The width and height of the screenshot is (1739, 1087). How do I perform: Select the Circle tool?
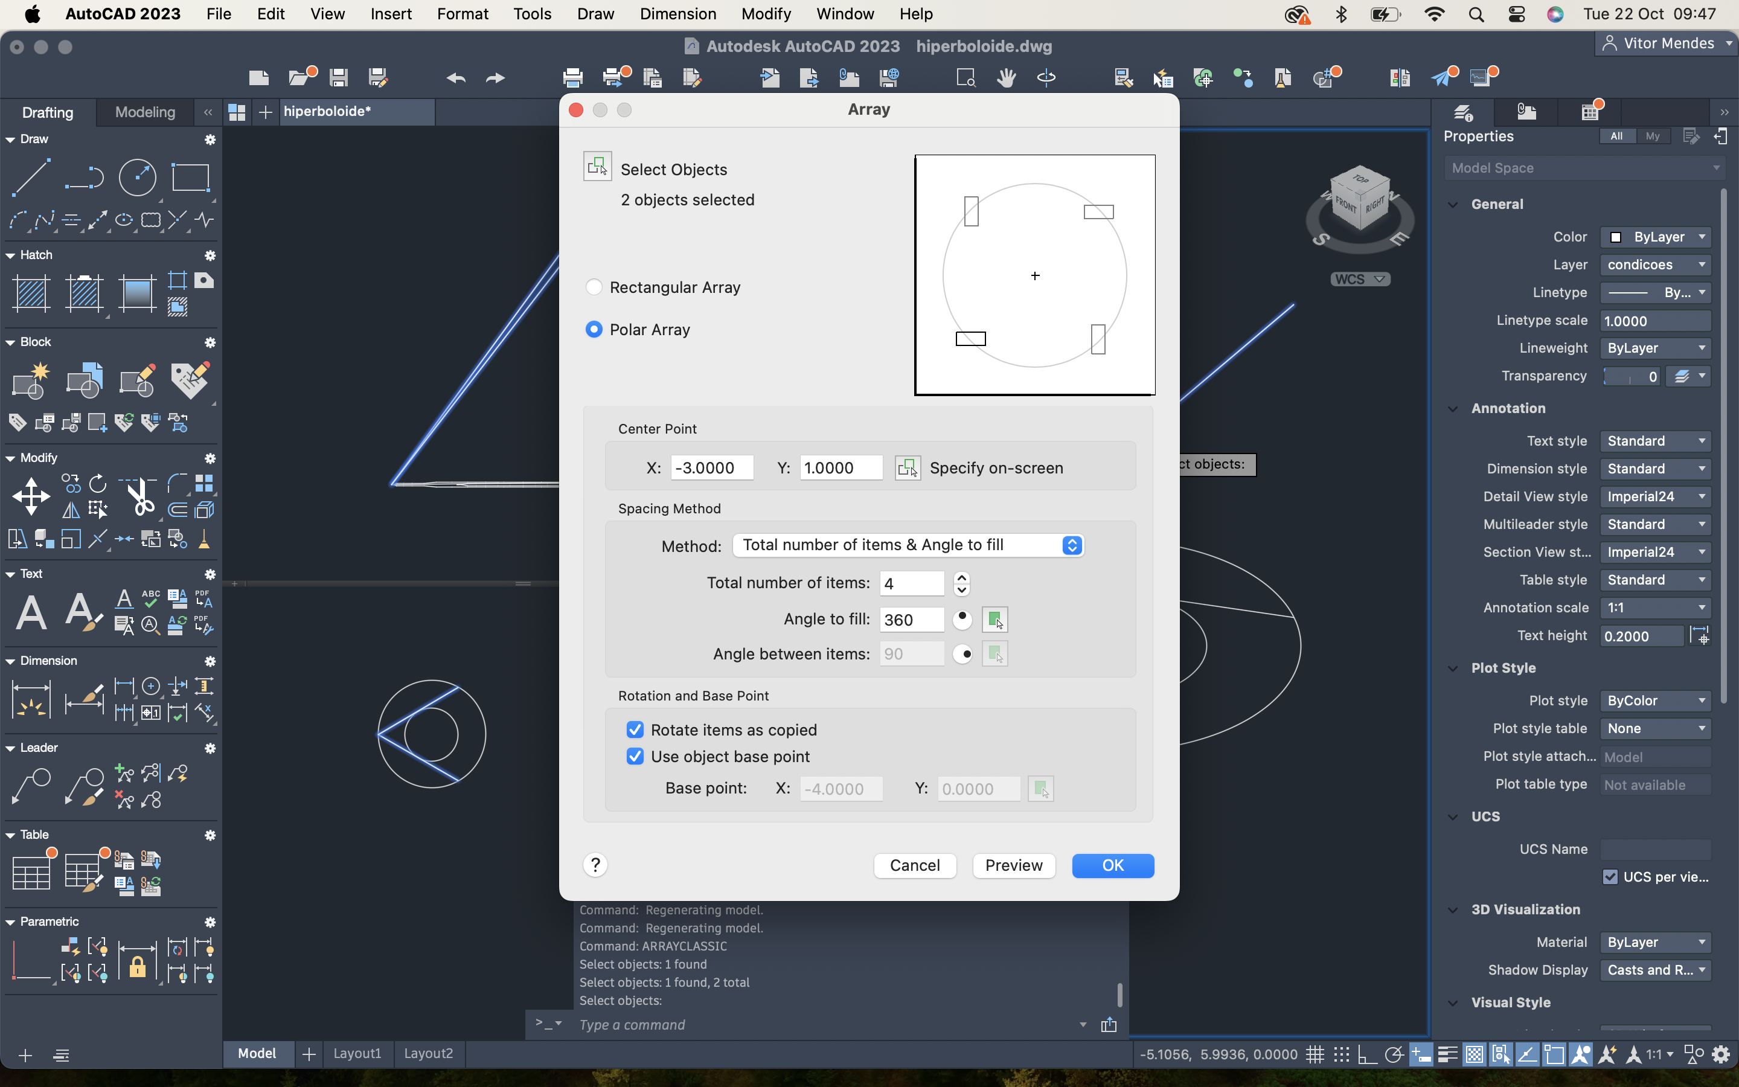(137, 177)
